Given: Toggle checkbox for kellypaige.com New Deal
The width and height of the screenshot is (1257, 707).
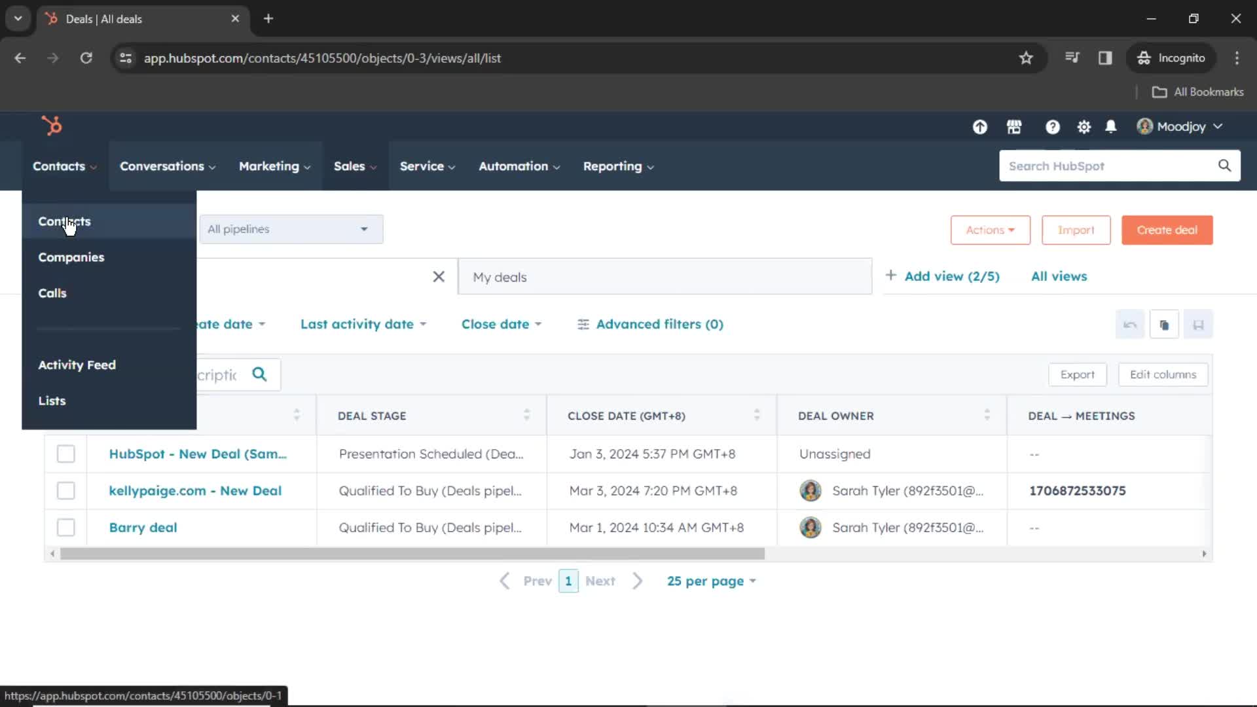Looking at the screenshot, I should tap(65, 490).
